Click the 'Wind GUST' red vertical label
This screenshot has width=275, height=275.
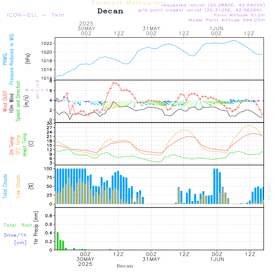pos(5,101)
